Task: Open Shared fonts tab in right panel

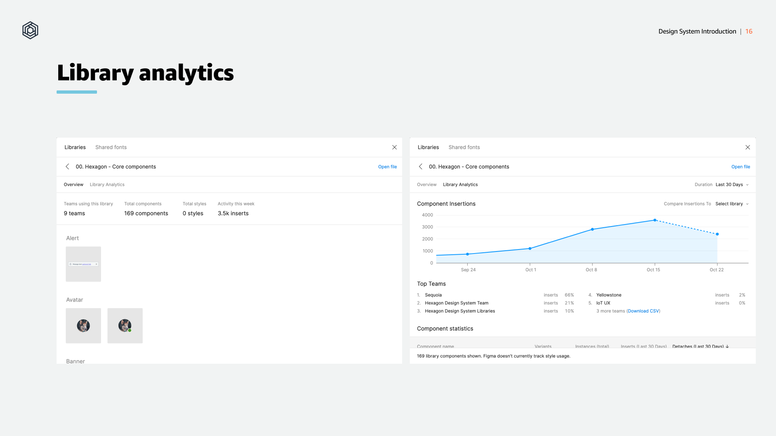Action: (464, 147)
